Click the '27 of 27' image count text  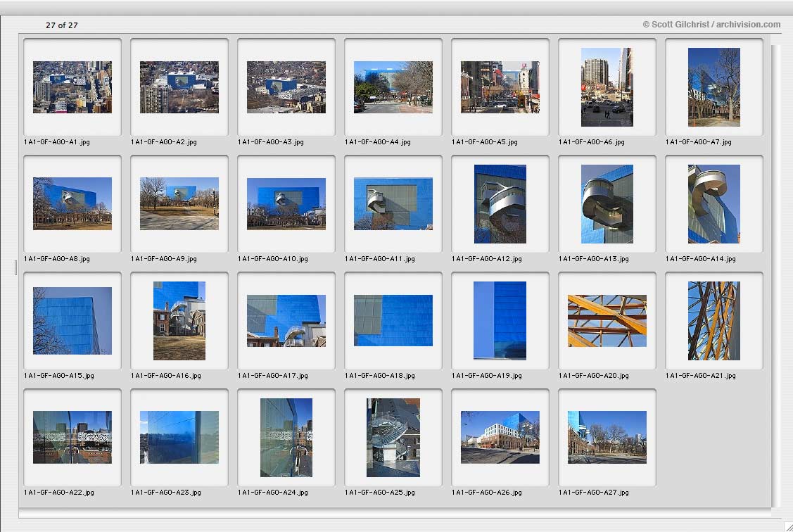point(62,25)
